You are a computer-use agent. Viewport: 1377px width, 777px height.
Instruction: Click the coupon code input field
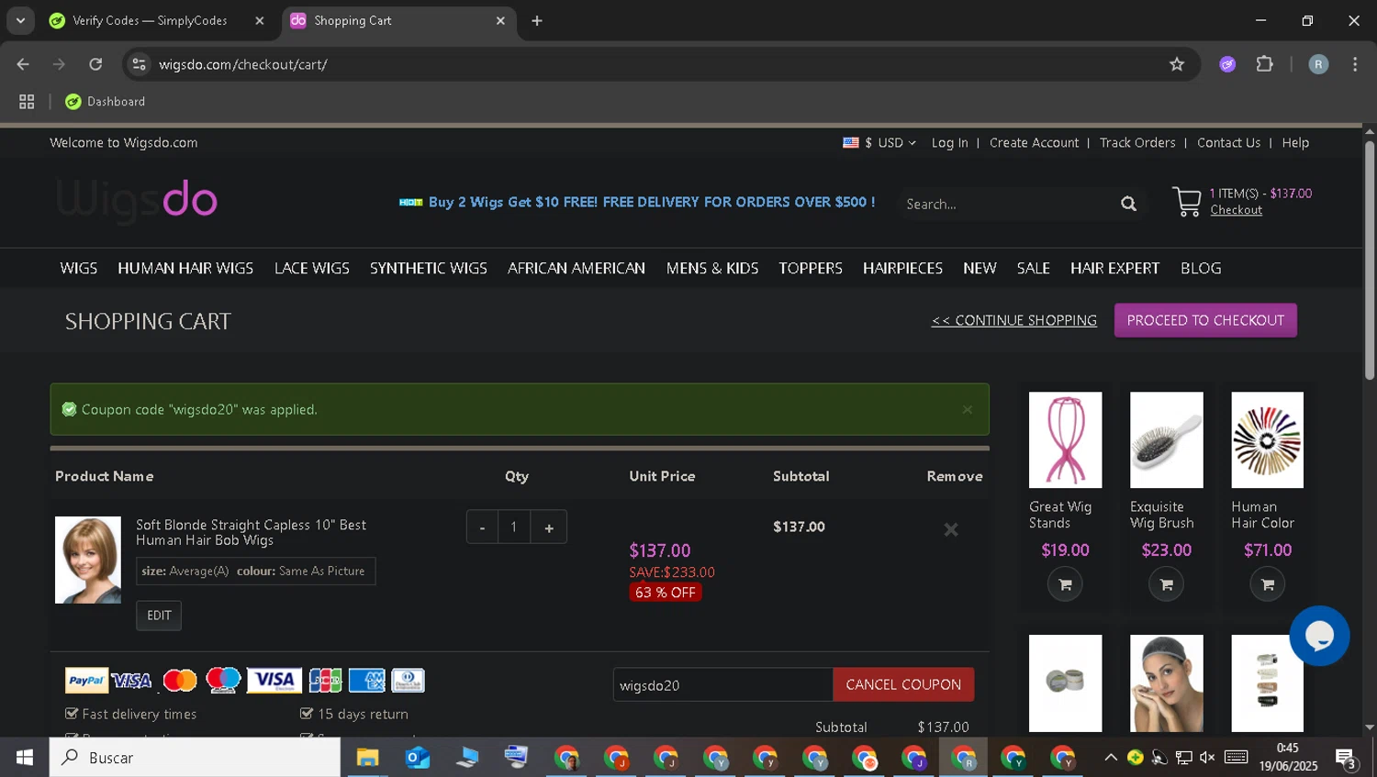pyautogui.click(x=722, y=684)
